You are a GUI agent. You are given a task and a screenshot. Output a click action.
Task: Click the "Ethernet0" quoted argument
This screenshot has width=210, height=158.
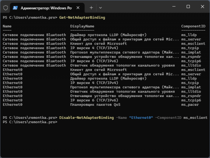(x=141, y=118)
